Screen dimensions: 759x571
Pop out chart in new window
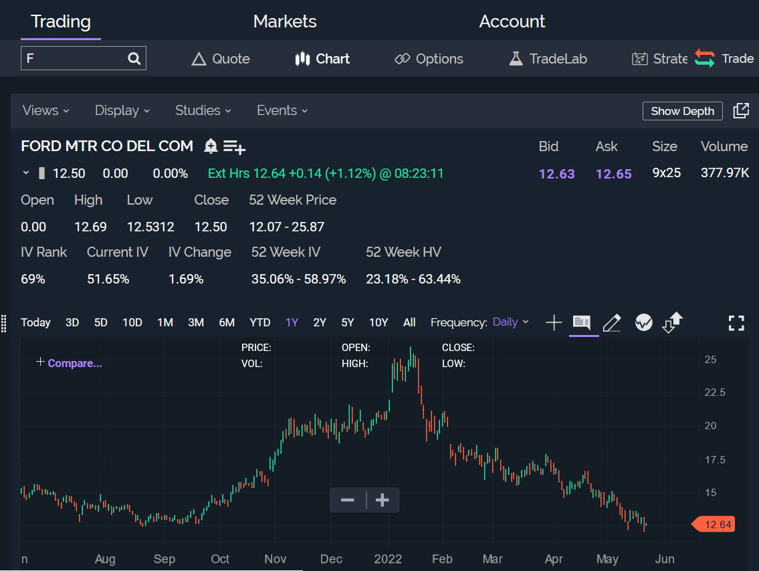click(x=741, y=111)
